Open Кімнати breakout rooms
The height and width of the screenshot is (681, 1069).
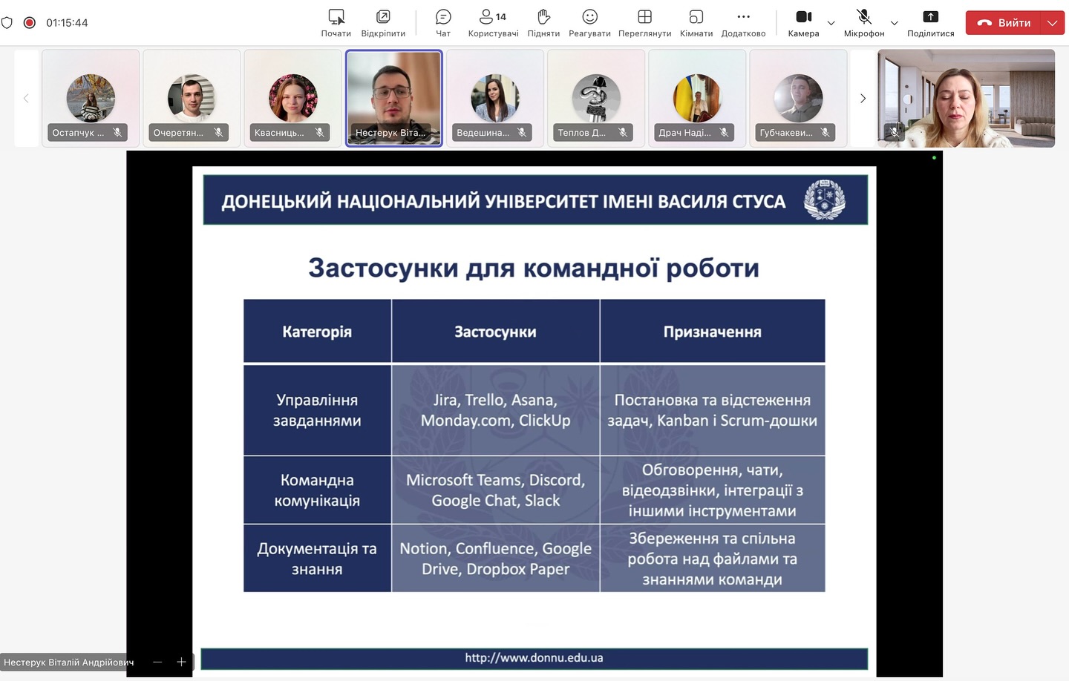(x=696, y=23)
